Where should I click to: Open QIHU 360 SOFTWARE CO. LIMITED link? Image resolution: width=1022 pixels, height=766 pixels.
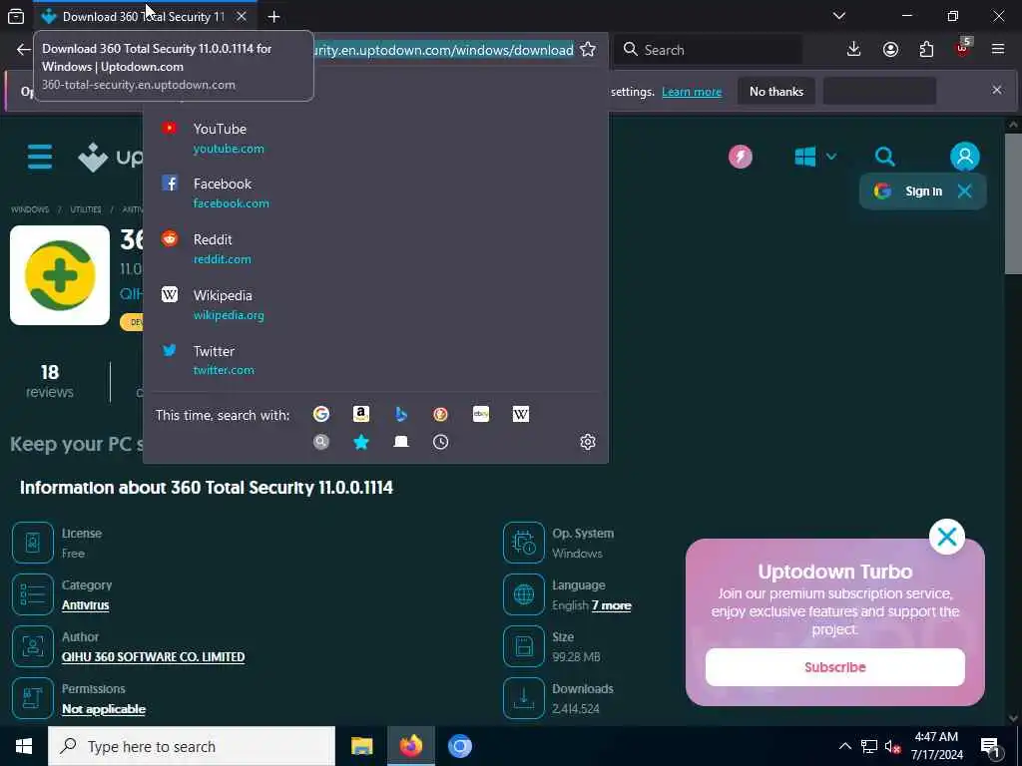pyautogui.click(x=153, y=656)
